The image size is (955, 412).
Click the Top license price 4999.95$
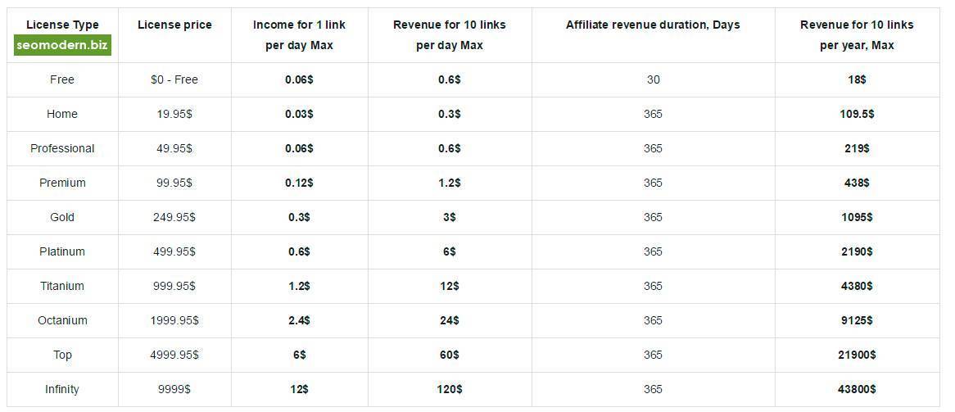(174, 355)
